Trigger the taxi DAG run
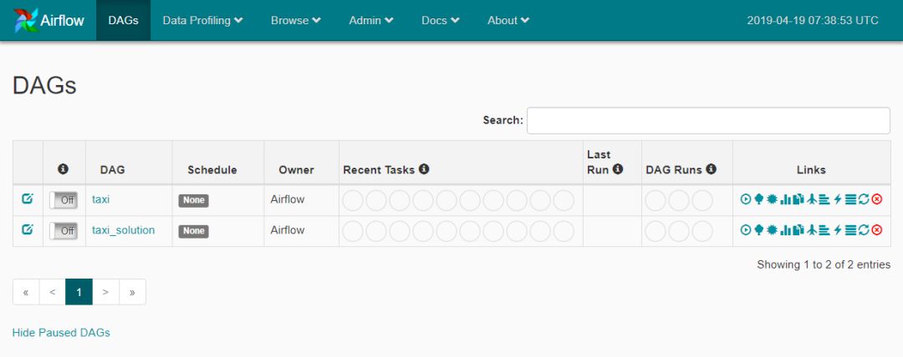The width and height of the screenshot is (903, 357). [x=746, y=199]
